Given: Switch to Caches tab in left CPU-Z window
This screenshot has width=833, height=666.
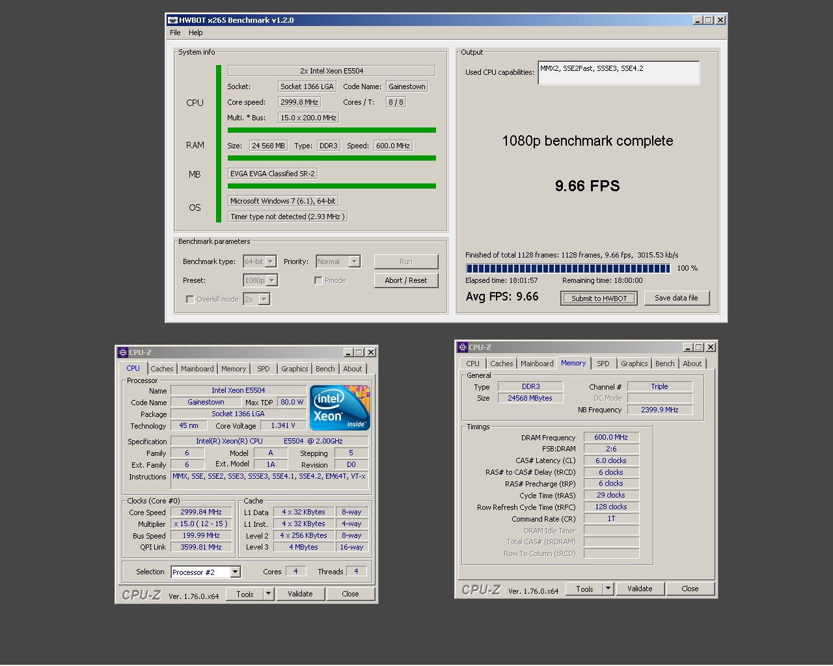Looking at the screenshot, I should point(162,369).
